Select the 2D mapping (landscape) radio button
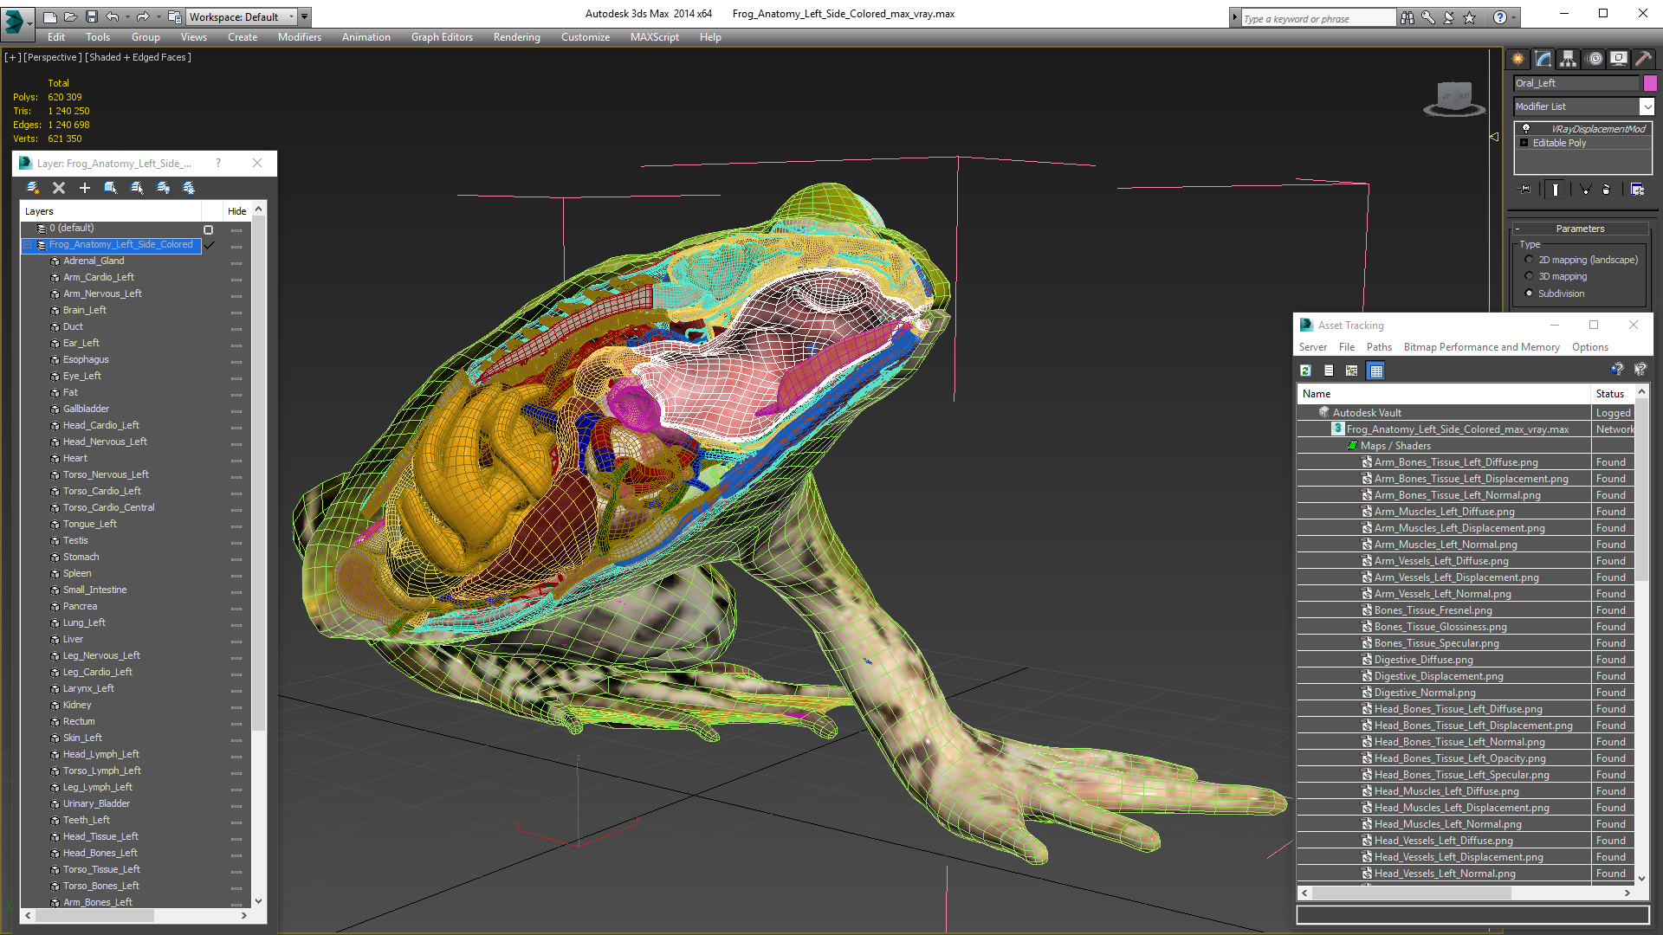 [1529, 260]
